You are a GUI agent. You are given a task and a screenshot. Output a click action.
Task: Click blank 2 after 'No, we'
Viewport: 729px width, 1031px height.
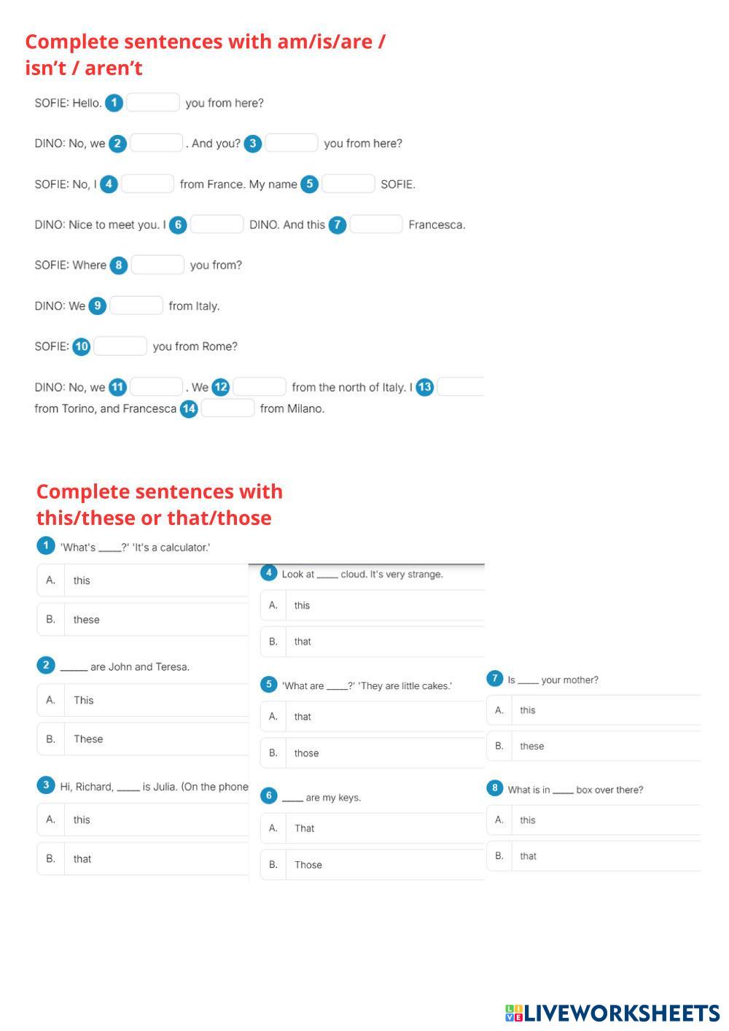pyautogui.click(x=156, y=143)
